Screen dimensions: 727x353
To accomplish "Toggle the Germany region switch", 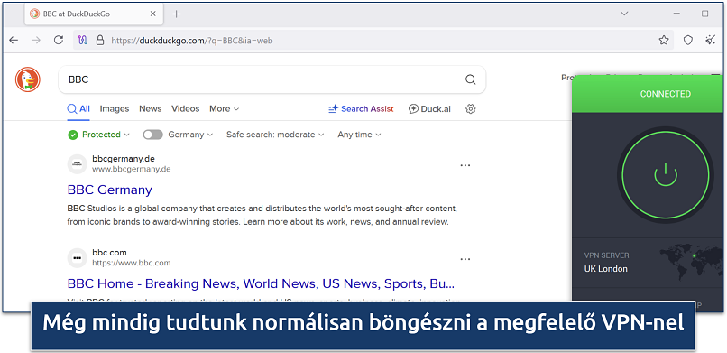I will tap(153, 135).
